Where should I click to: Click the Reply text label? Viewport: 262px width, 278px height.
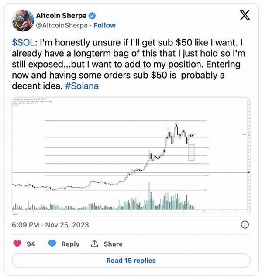pos(70,244)
